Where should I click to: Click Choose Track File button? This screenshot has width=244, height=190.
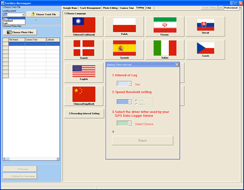pos(43,14)
